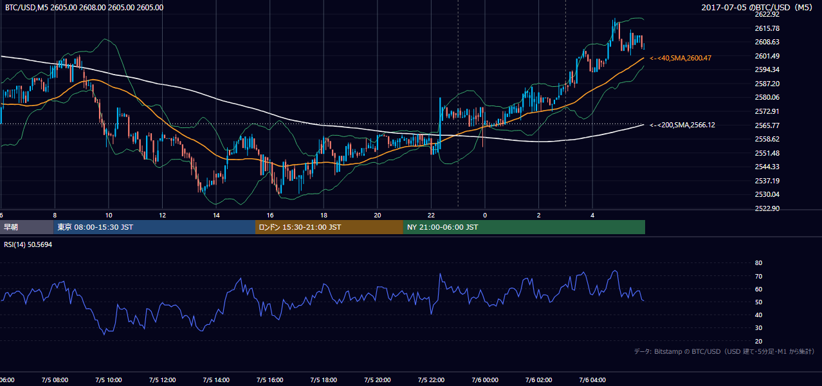
Task: Click price axis value 2580.06
Action: [767, 97]
